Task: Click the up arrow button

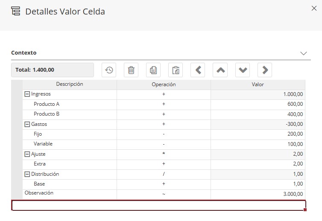Action: click(220, 70)
